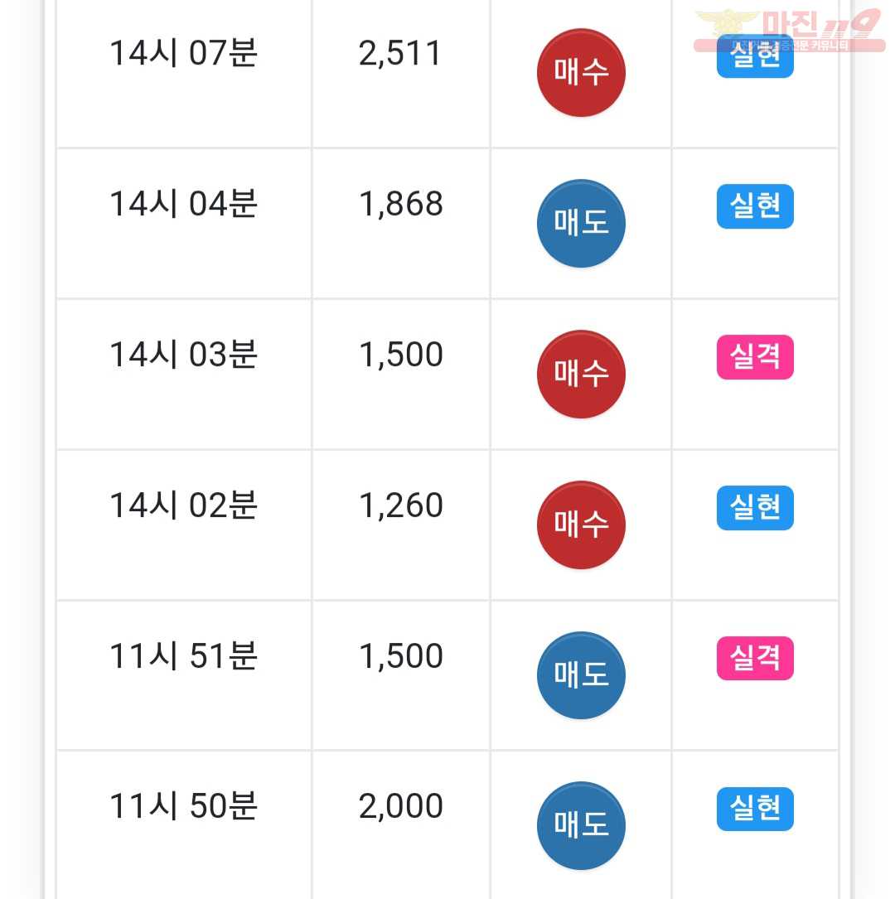Click the blue 실현 badge in 14시 02분 row

[755, 508]
